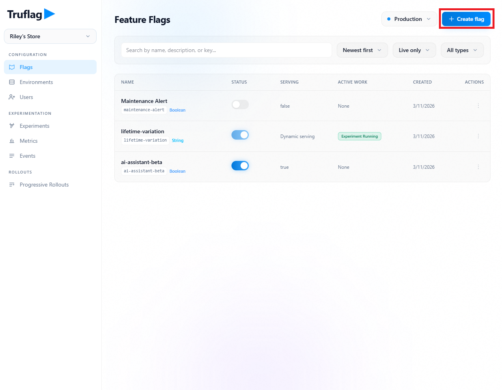Click the Users sidebar icon
Screen dimensions: 502x390
(x=12, y=97)
